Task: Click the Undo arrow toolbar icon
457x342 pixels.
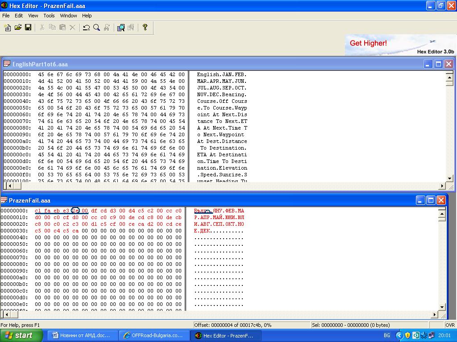Action: (87, 28)
